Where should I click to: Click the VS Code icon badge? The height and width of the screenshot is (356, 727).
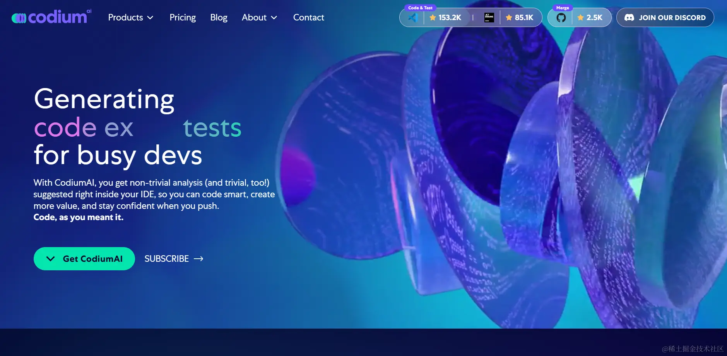click(413, 17)
